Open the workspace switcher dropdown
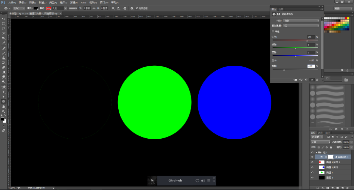 (343, 8)
